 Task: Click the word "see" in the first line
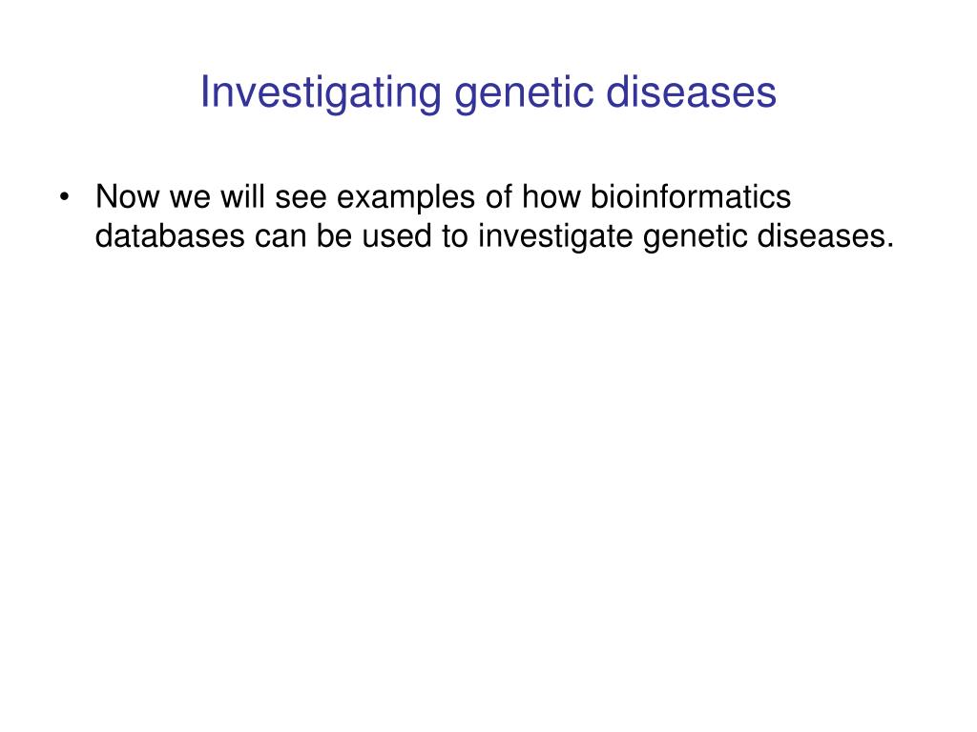301,199
